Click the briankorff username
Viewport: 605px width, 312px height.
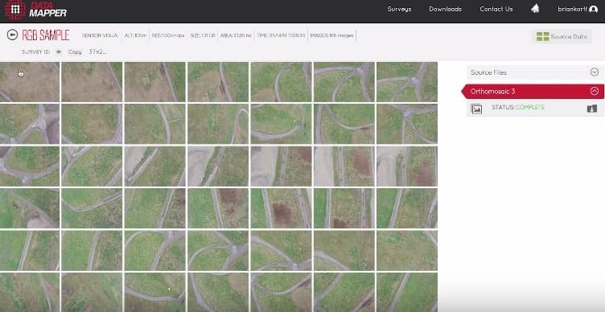[573, 10]
